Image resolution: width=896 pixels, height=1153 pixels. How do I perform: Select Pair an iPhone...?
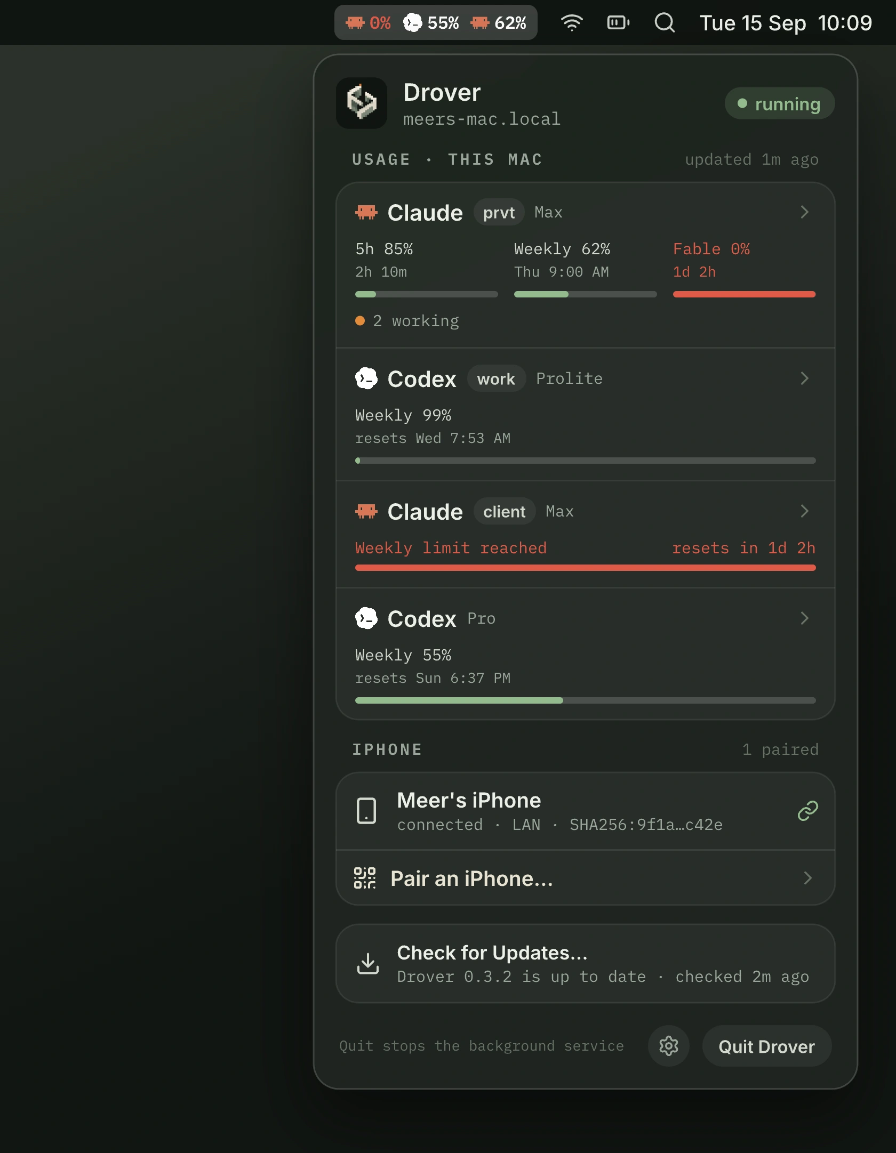(585, 878)
